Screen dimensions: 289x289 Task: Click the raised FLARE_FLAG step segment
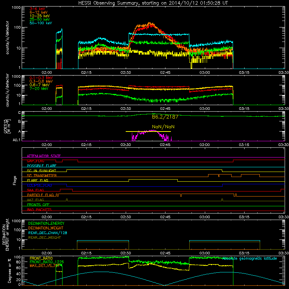pyautogui.click(x=153, y=179)
